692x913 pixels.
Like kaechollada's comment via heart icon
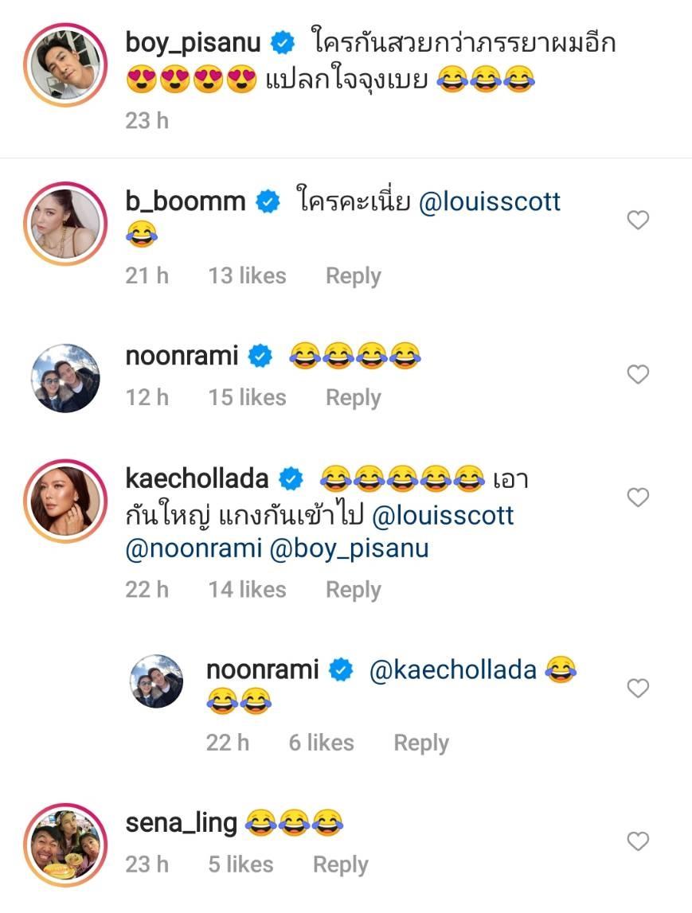click(x=638, y=497)
